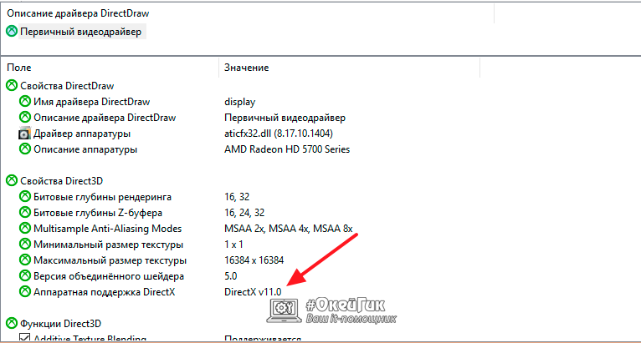This screenshot has height=343, width=641.
Task: Click the value 16384 x 16384
Action: (254, 260)
